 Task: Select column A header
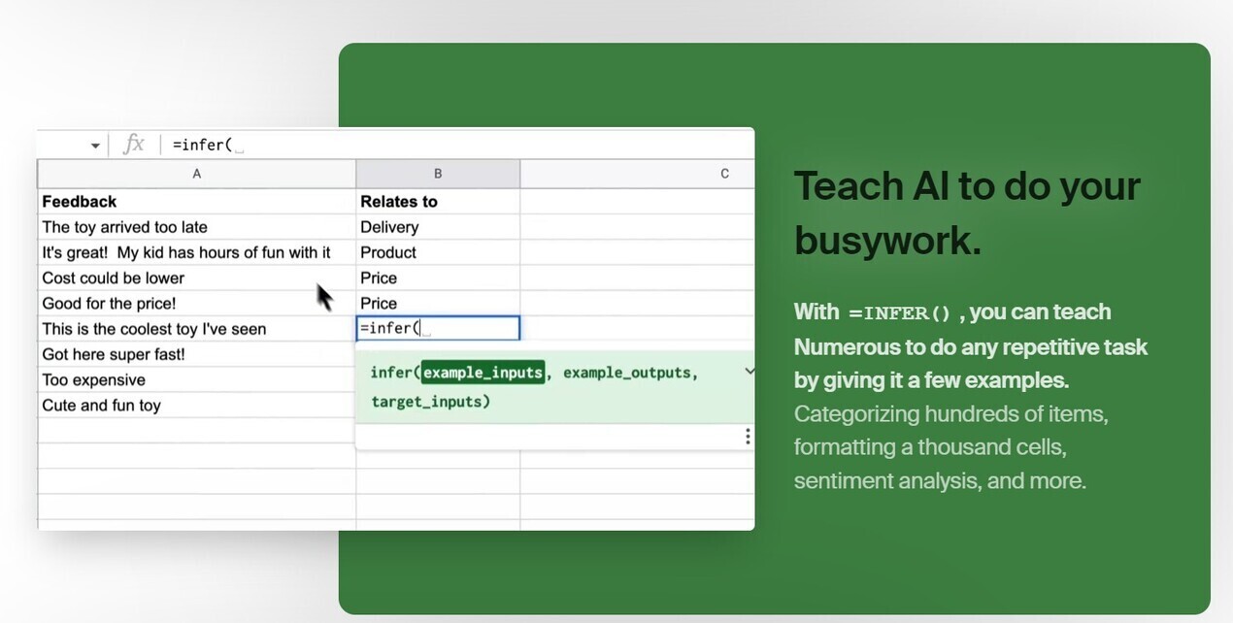(196, 174)
